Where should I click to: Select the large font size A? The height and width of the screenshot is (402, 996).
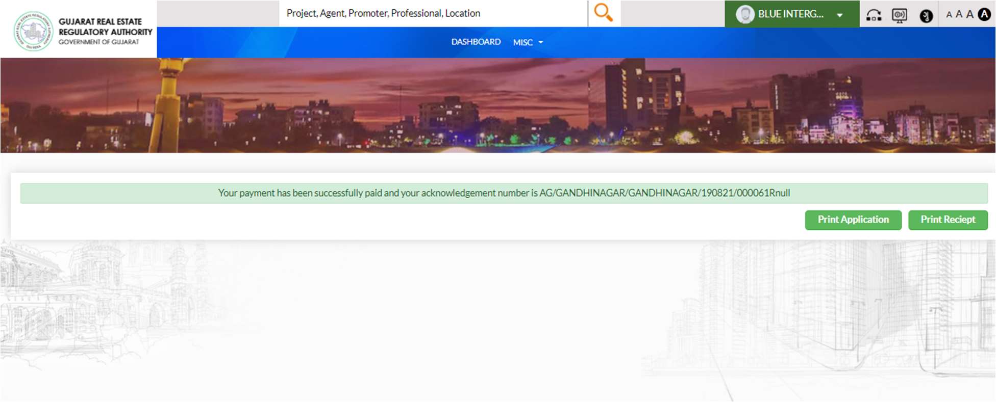coord(969,14)
